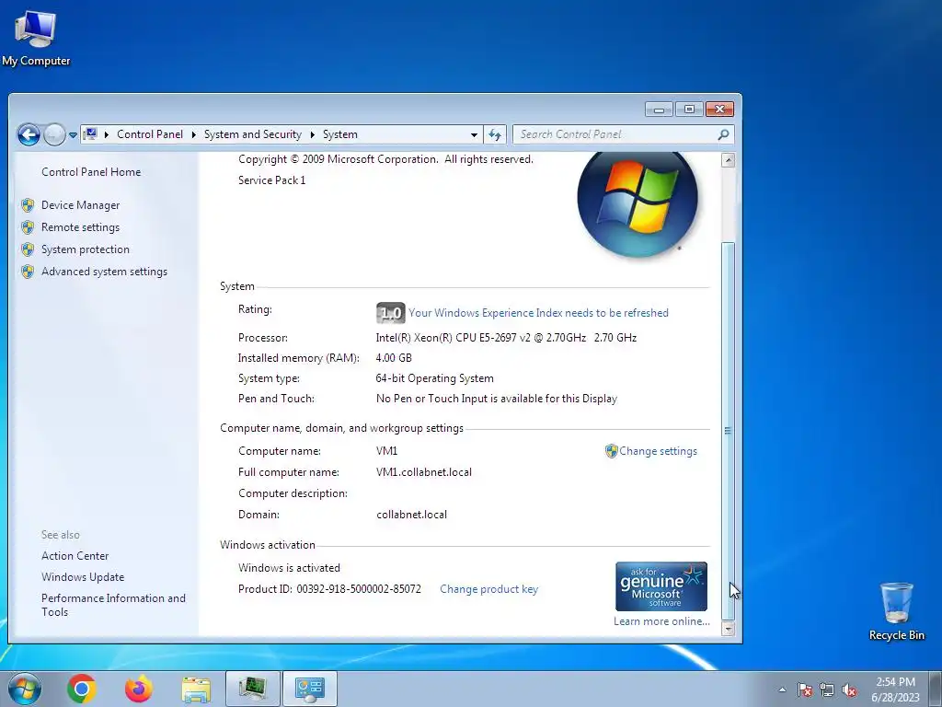Screen dimensions: 942x707
Task: Open the My Computer desktop icon
Action: coord(36,39)
